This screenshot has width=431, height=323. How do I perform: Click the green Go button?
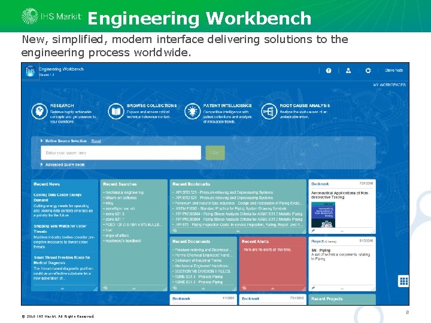(215, 153)
